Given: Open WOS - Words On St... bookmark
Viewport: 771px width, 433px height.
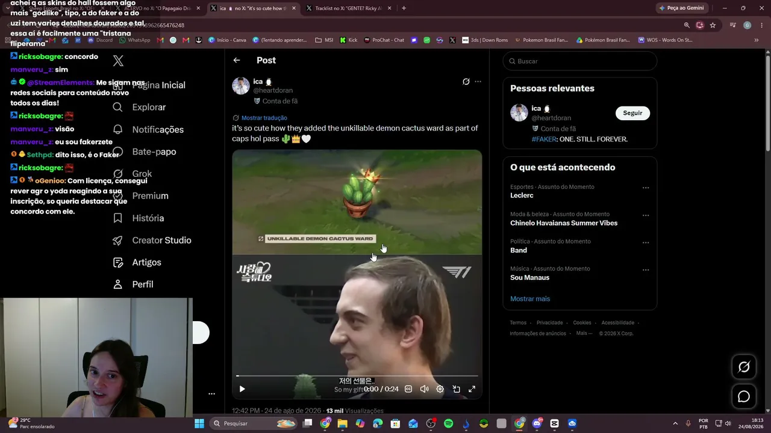Looking at the screenshot, I should (665, 40).
